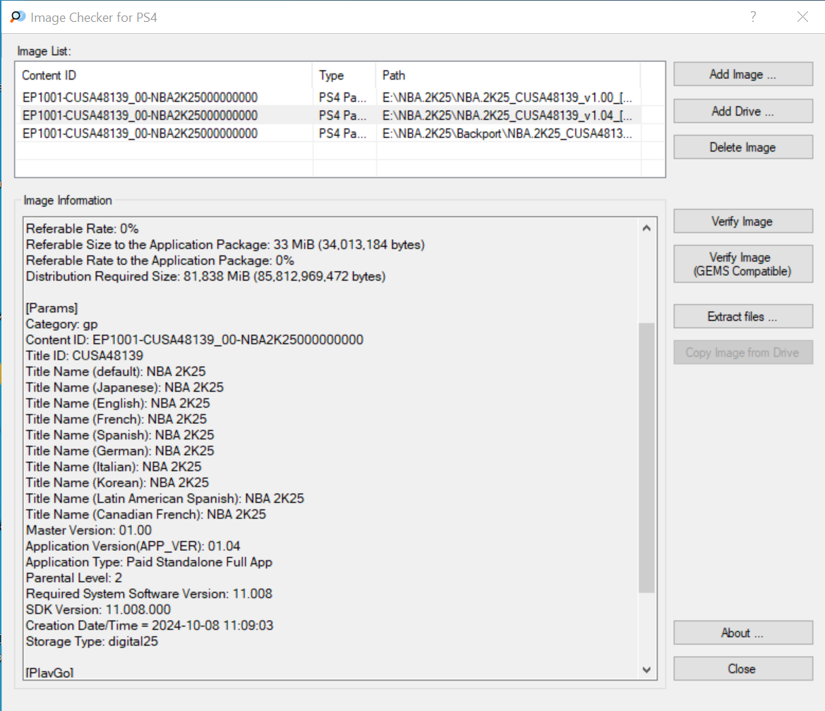Viewport: 825px width, 711px height.
Task: Show the About dialog
Action: [x=743, y=633]
